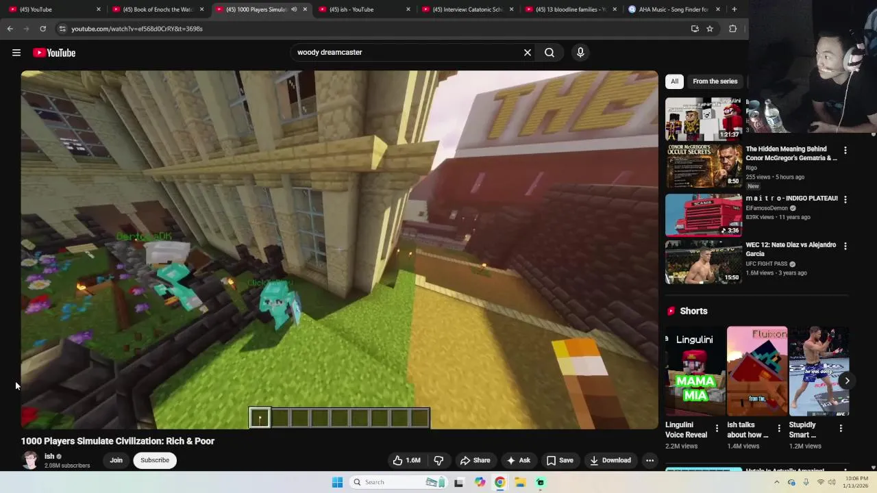Click browser address bar URL
Screen dimensions: 877x493
pos(137,29)
